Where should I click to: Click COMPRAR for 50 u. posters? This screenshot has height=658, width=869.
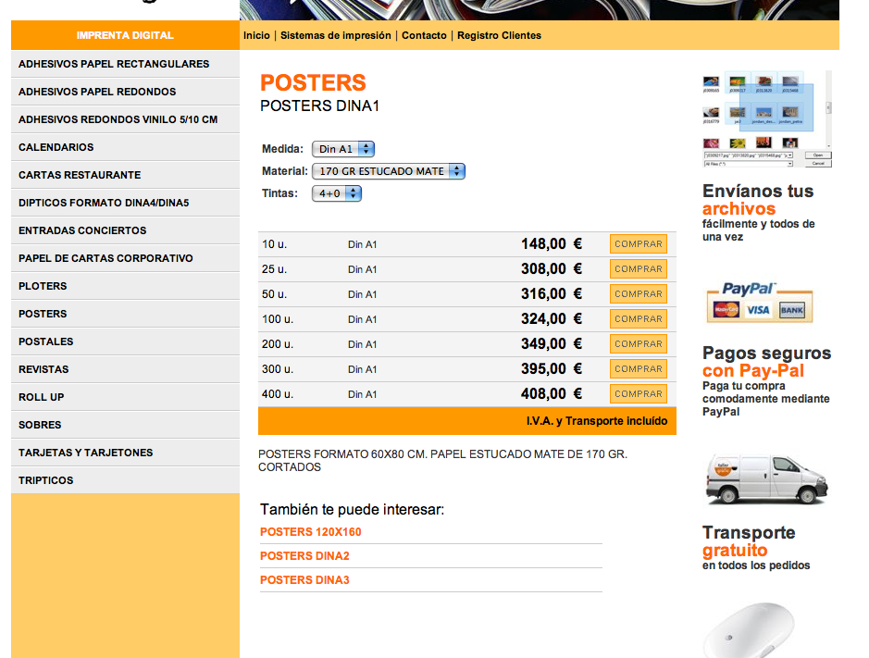638,293
